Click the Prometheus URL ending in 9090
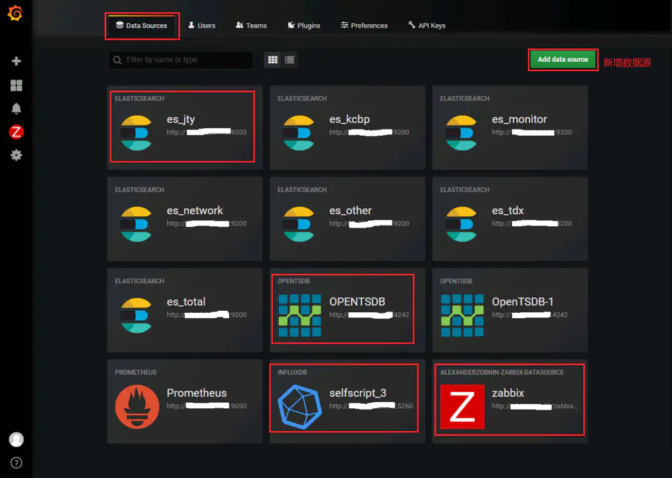Screen dimensions: 672x478 [206, 406]
